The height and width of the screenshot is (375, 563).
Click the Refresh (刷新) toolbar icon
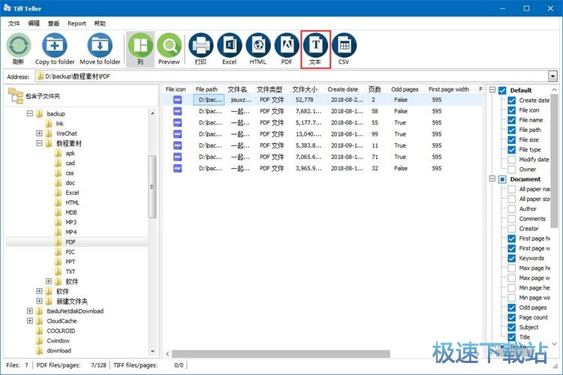point(19,47)
